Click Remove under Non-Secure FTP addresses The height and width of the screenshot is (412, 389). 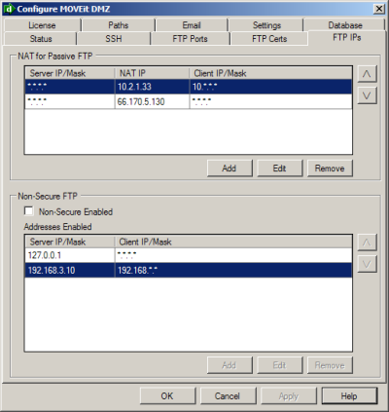coord(330,365)
